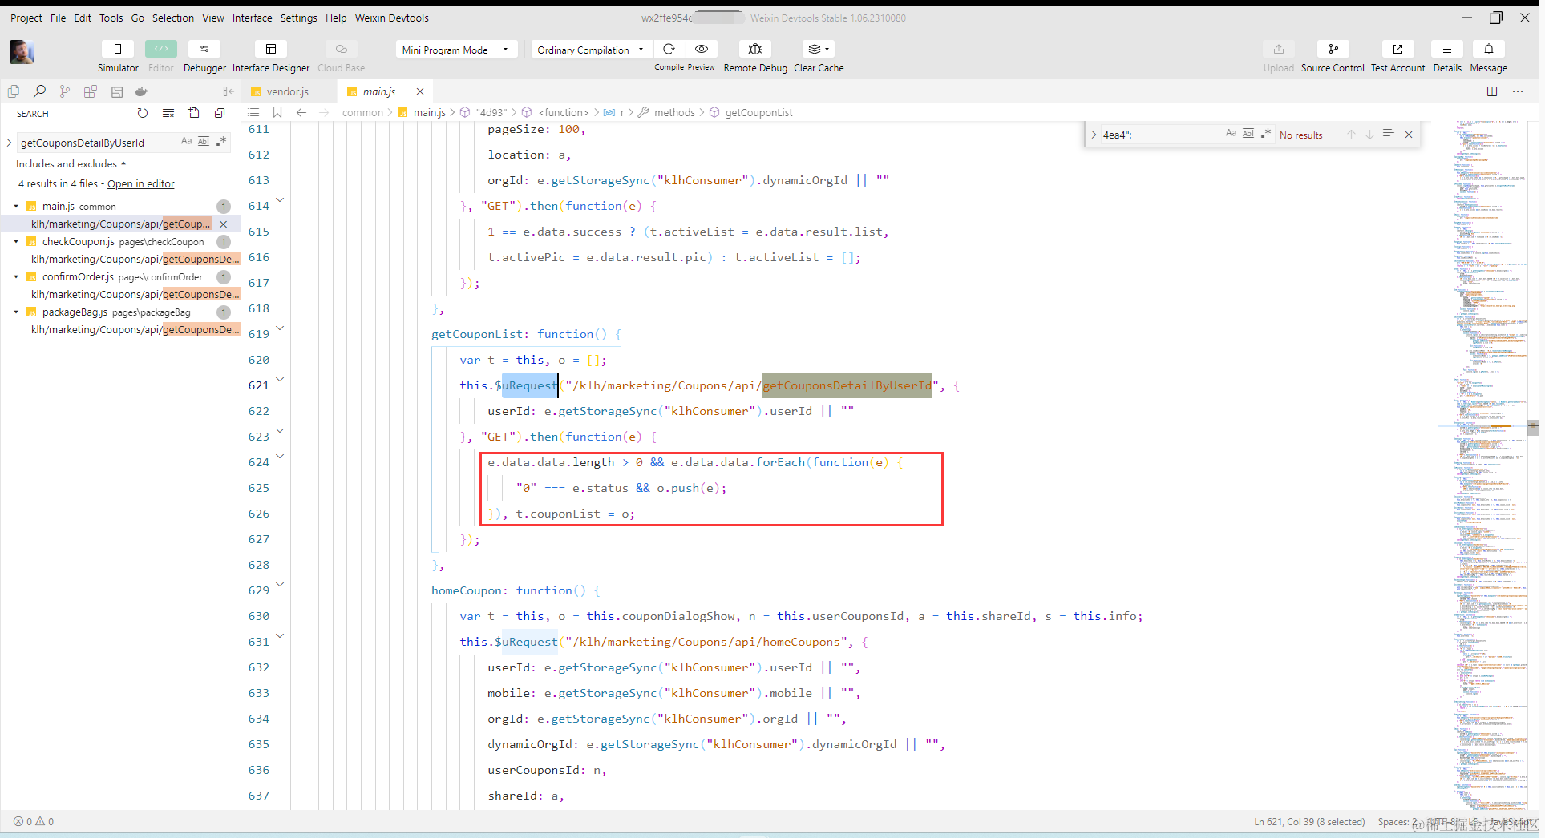Fold code at line 619
Image resolution: width=1545 pixels, height=838 pixels.
tap(280, 328)
